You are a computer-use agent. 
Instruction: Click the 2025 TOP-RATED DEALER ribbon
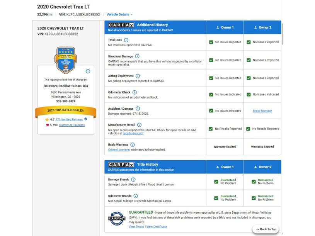[65, 111]
